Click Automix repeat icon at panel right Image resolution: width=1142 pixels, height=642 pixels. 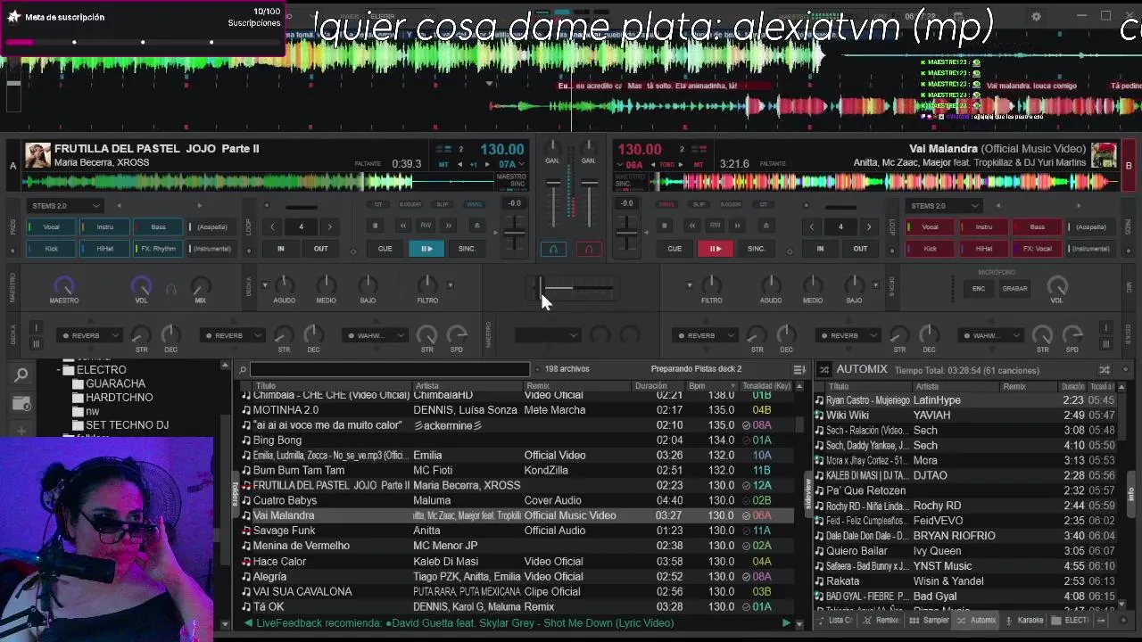(1105, 369)
